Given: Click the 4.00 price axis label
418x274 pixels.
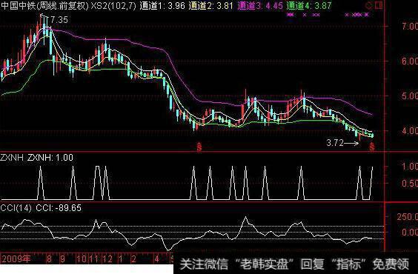Looking at the screenshot, I should tap(410, 131).
